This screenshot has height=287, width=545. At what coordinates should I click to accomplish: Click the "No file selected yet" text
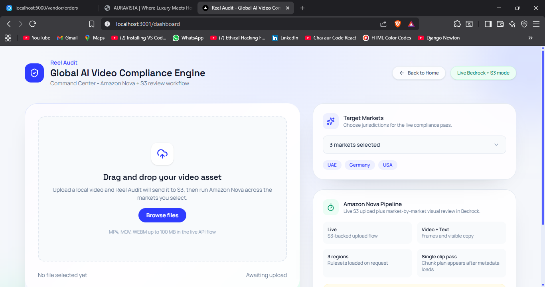pos(62,275)
